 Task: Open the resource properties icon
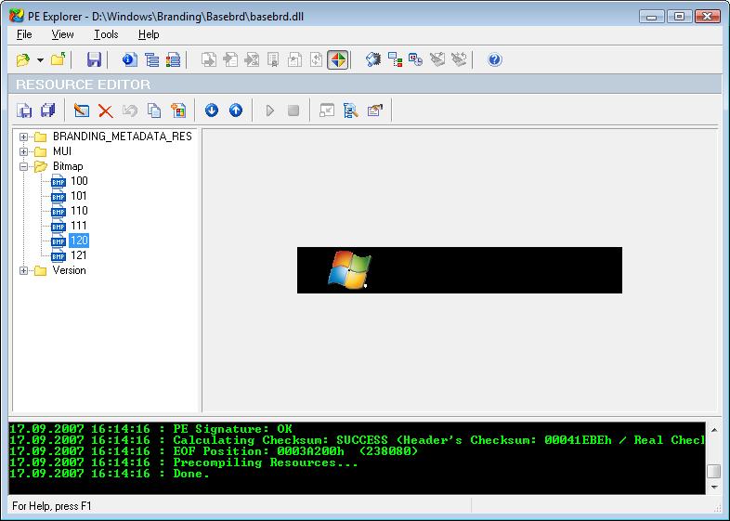click(375, 111)
